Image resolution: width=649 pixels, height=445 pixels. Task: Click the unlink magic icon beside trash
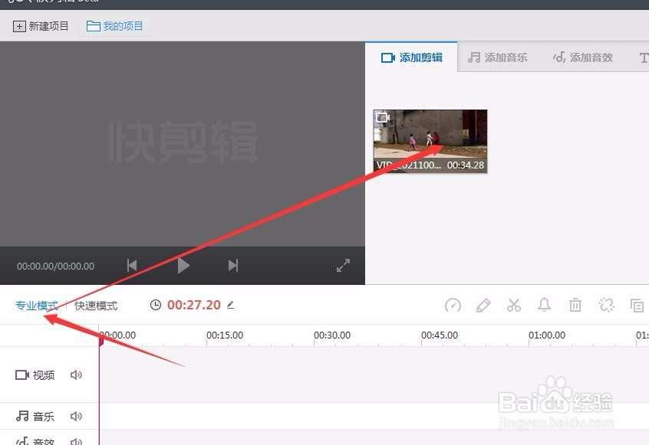pyautogui.click(x=606, y=305)
